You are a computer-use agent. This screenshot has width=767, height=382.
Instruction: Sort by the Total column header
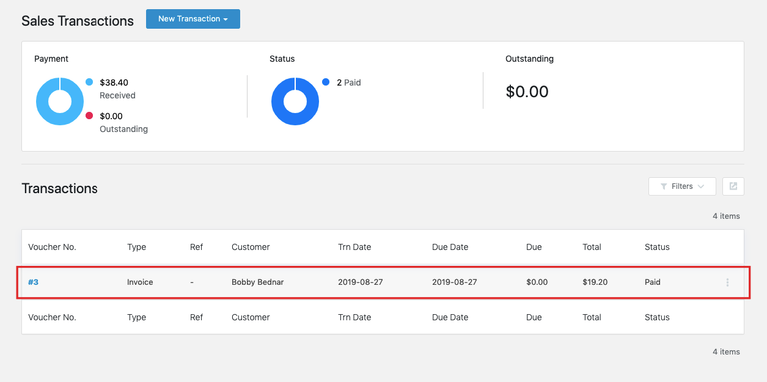(x=592, y=247)
